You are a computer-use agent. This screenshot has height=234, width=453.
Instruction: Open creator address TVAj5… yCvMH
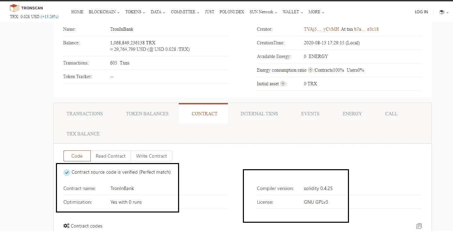tap(321, 29)
